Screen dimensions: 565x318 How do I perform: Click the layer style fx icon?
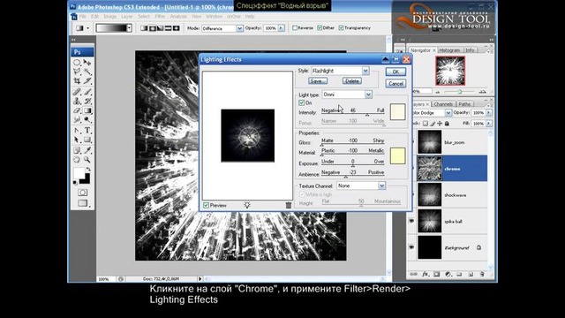click(x=426, y=275)
